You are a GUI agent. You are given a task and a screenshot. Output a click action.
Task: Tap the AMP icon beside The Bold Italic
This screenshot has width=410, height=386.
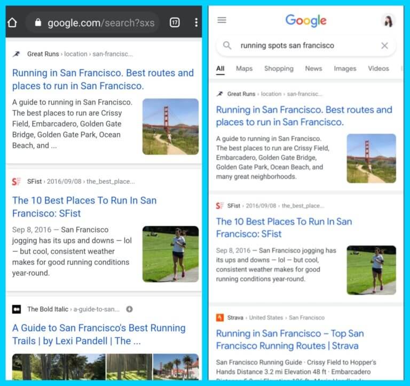pos(129,309)
